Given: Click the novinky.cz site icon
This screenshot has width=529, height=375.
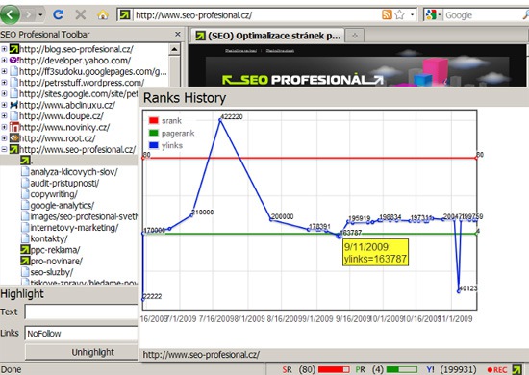Looking at the screenshot, I should pyautogui.click(x=13, y=127).
